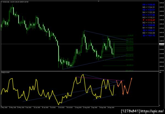This screenshot has width=165, height=114.
Task: Click the 1 May 2015 date label
Action: click(x=4, y=108)
